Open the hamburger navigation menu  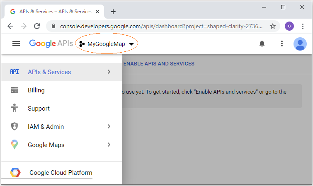pyautogui.click(x=16, y=43)
